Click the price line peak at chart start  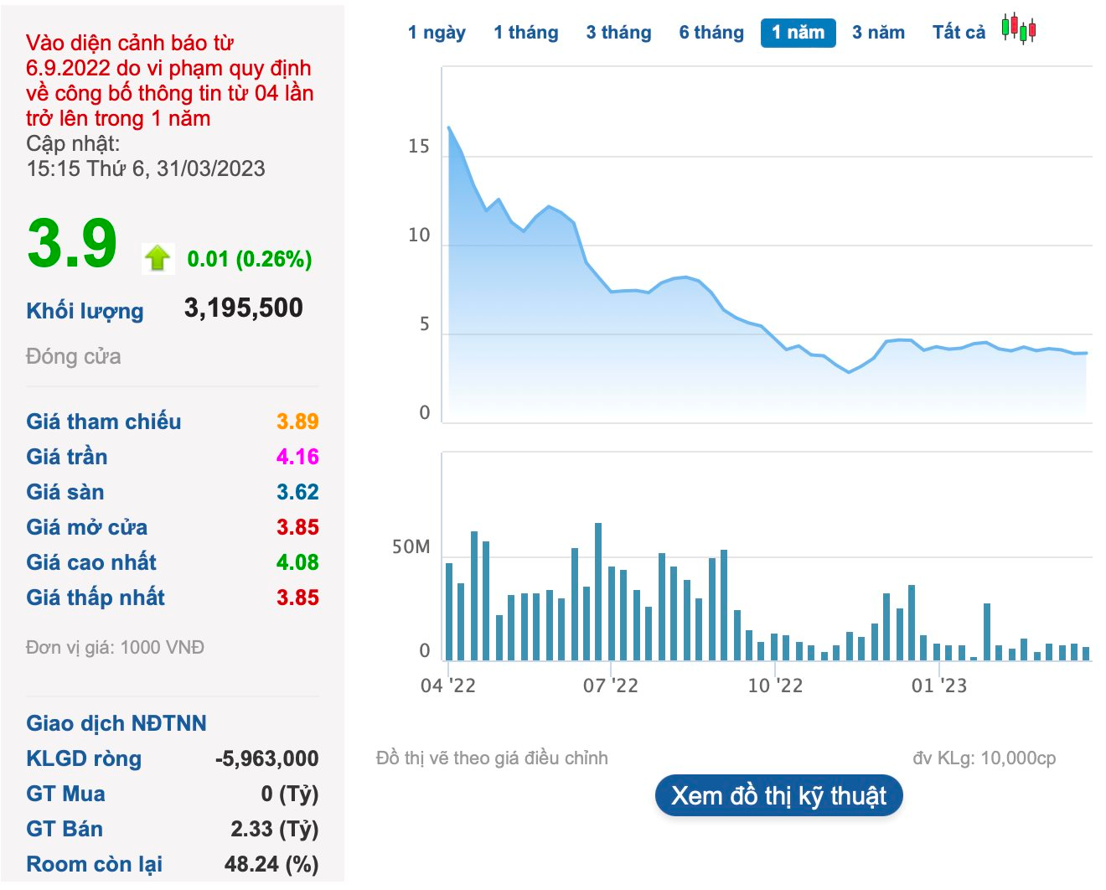449,128
